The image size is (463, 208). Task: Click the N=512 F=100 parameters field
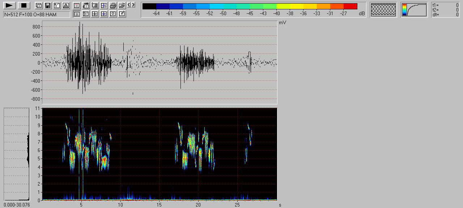click(x=37, y=14)
